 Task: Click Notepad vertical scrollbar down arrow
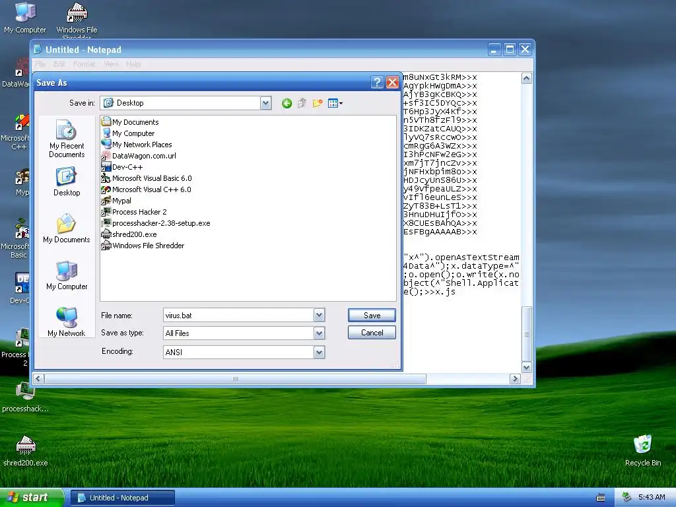(526, 367)
